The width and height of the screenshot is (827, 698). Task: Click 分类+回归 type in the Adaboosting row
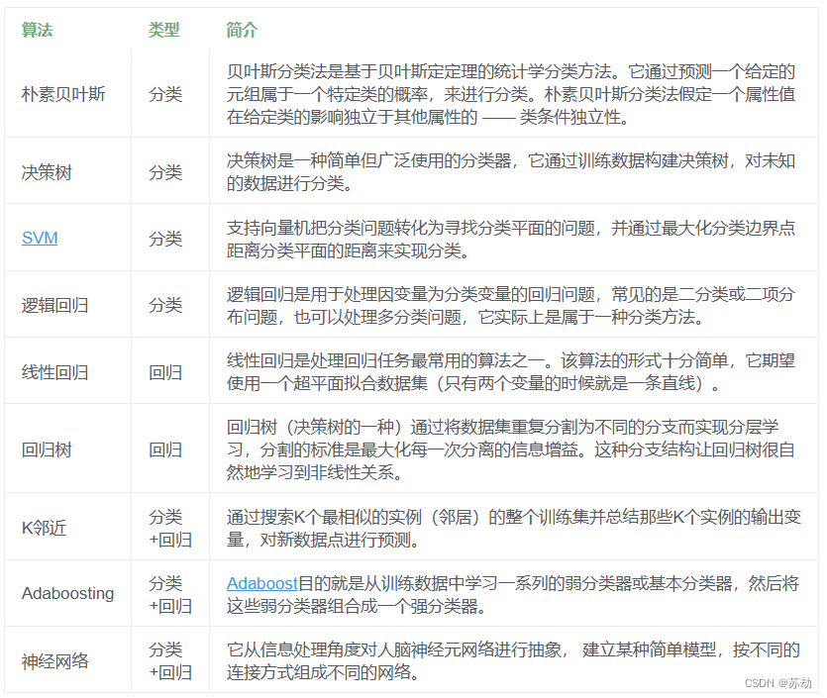[169, 595]
